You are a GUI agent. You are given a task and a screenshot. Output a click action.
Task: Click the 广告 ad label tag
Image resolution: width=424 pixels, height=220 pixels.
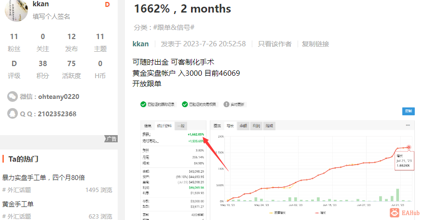(111, 139)
